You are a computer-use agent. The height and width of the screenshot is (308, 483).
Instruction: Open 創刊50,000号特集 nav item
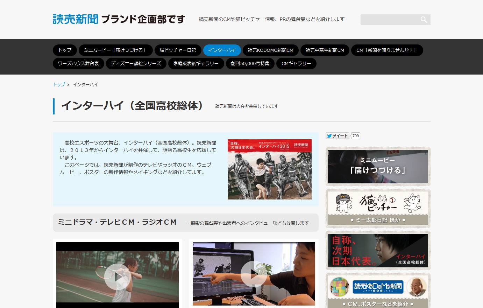click(x=250, y=63)
